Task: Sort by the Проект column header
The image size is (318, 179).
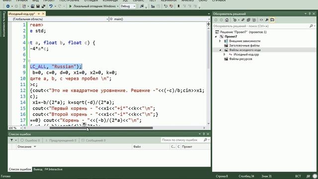Action: point(195,147)
